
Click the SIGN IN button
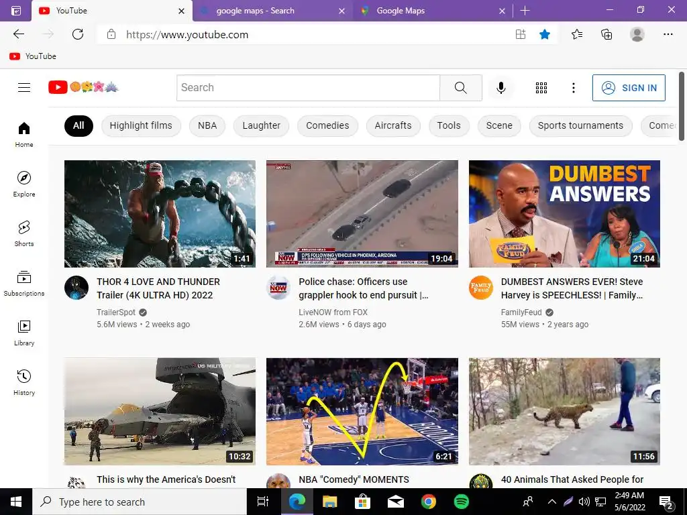pos(629,88)
